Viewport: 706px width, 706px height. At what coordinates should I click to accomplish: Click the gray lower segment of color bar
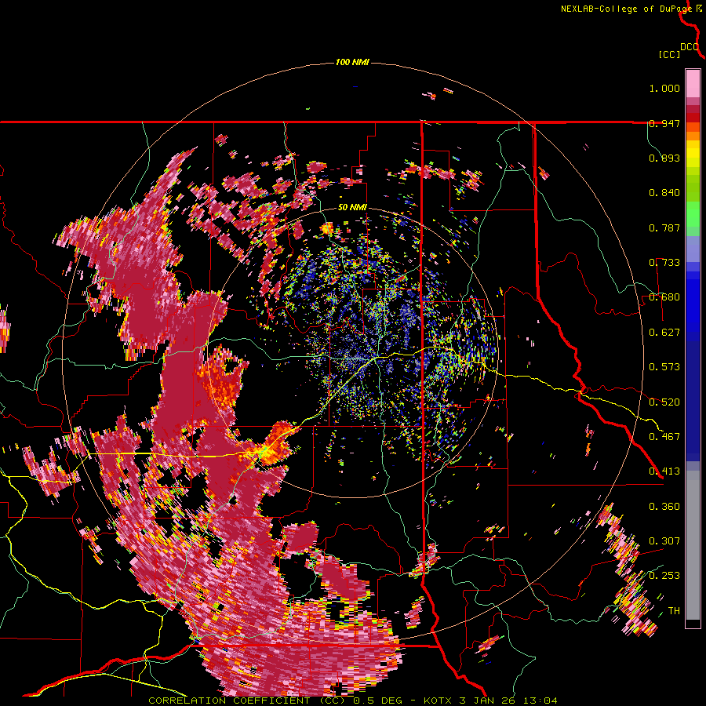[693, 545]
